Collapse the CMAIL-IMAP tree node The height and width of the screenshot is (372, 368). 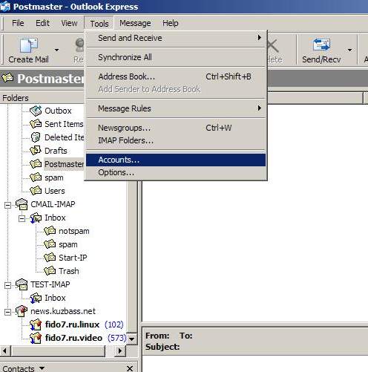[7, 205]
